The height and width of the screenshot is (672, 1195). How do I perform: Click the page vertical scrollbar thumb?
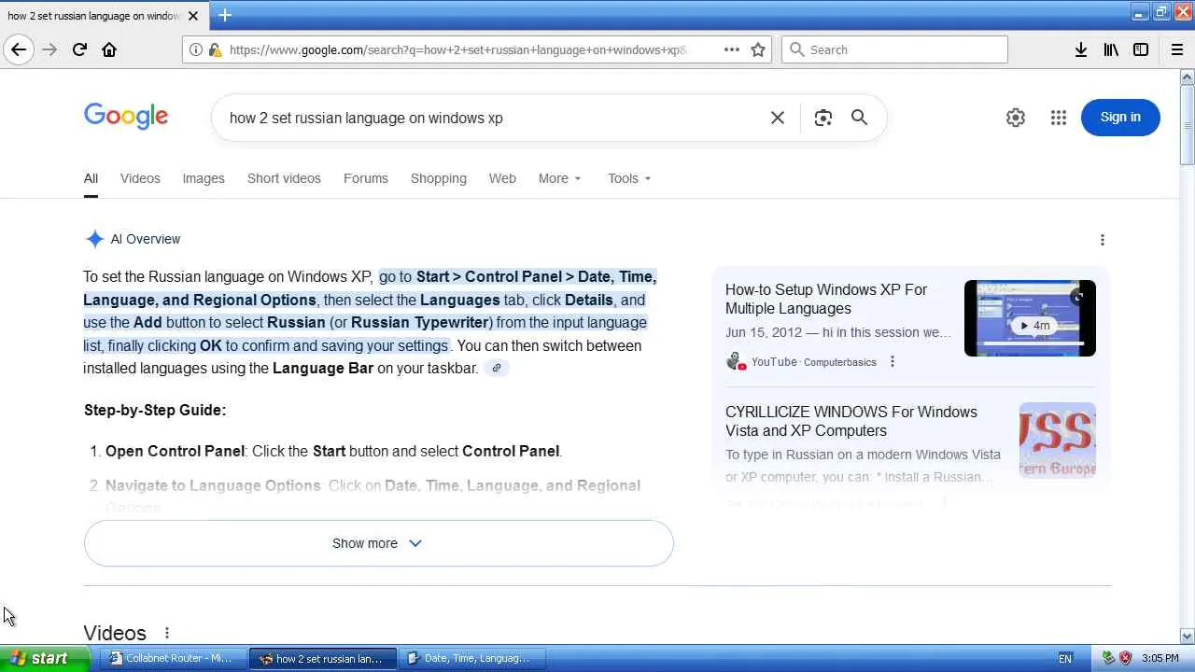pyautogui.click(x=1187, y=124)
